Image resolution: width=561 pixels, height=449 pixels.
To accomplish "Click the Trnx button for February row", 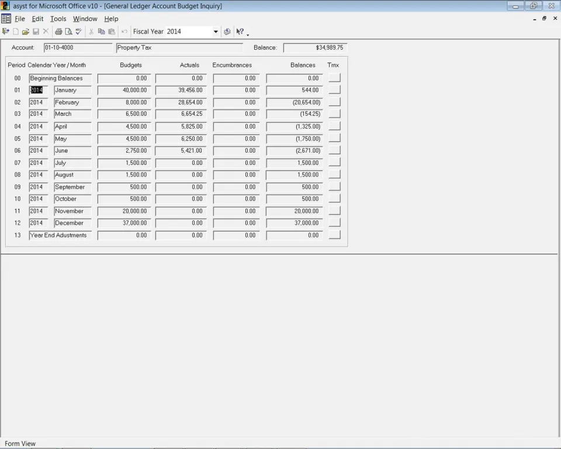I will tap(334, 102).
